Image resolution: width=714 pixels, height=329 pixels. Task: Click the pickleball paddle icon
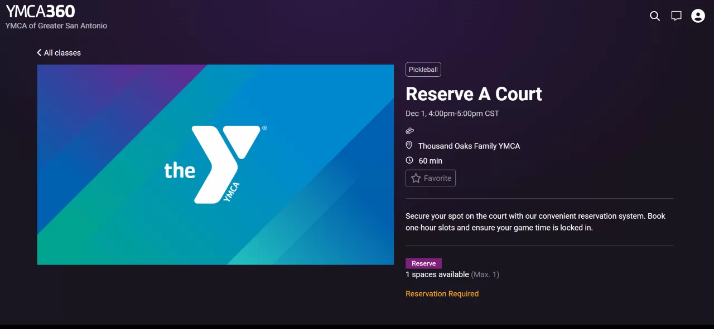point(409,131)
